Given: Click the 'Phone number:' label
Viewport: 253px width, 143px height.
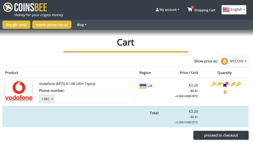Looking at the screenshot, I should click(x=52, y=91).
